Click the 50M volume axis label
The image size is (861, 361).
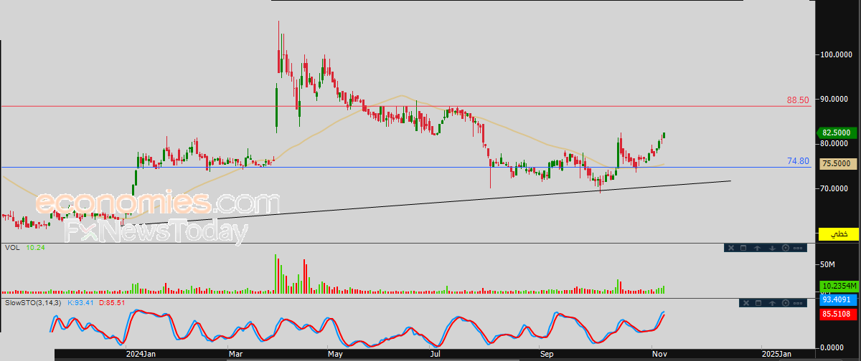coord(829,265)
